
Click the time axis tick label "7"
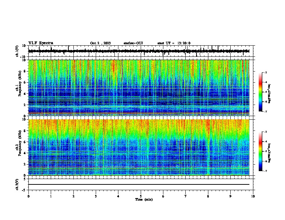click(x=186, y=196)
